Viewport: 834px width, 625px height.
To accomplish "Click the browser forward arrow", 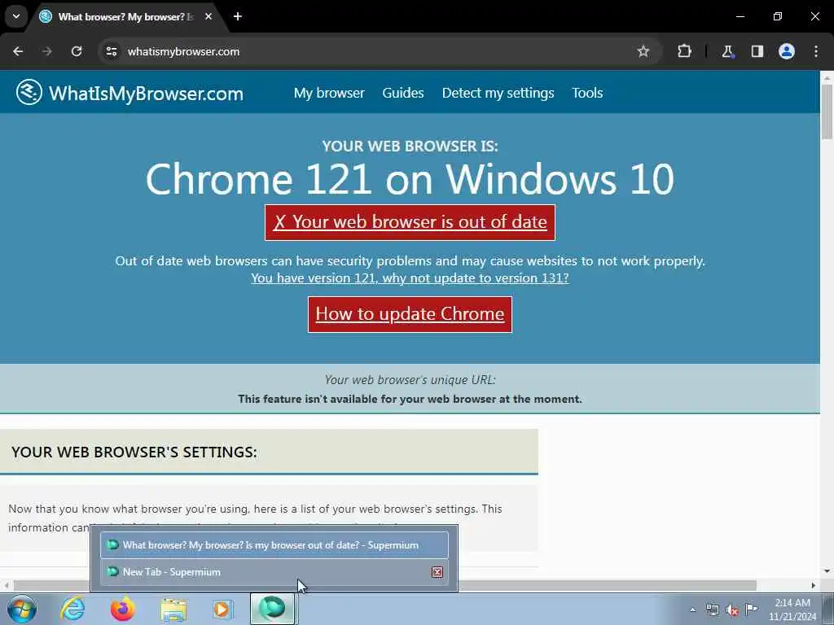I will click(x=46, y=51).
